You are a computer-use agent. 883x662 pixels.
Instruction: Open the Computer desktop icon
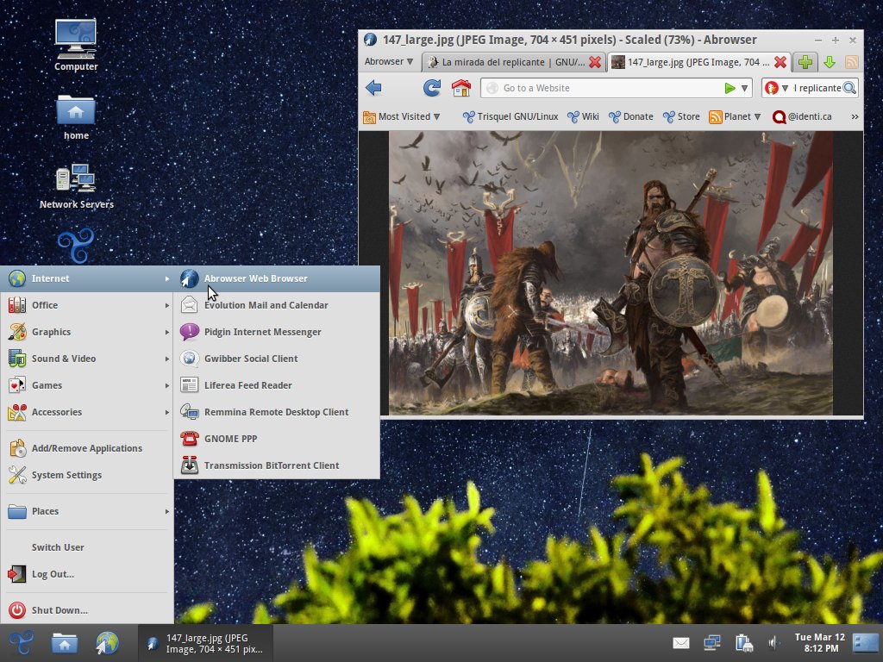point(76,45)
